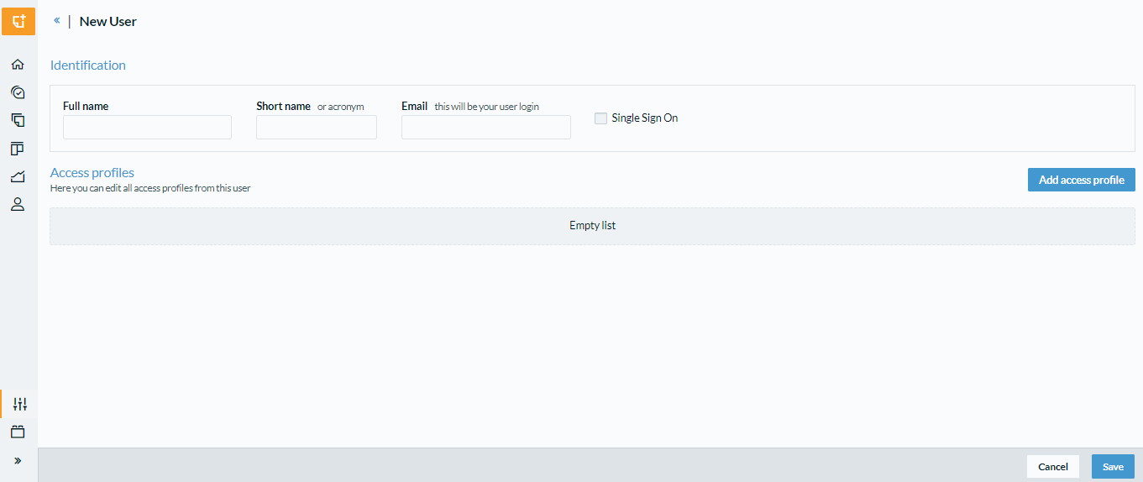1143x482 pixels.
Task: Click the New User page title
Action: tap(108, 21)
